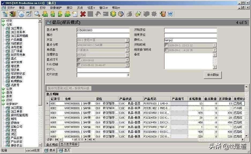Open the 帮助H menu
251x154 pixels.
click(116, 8)
